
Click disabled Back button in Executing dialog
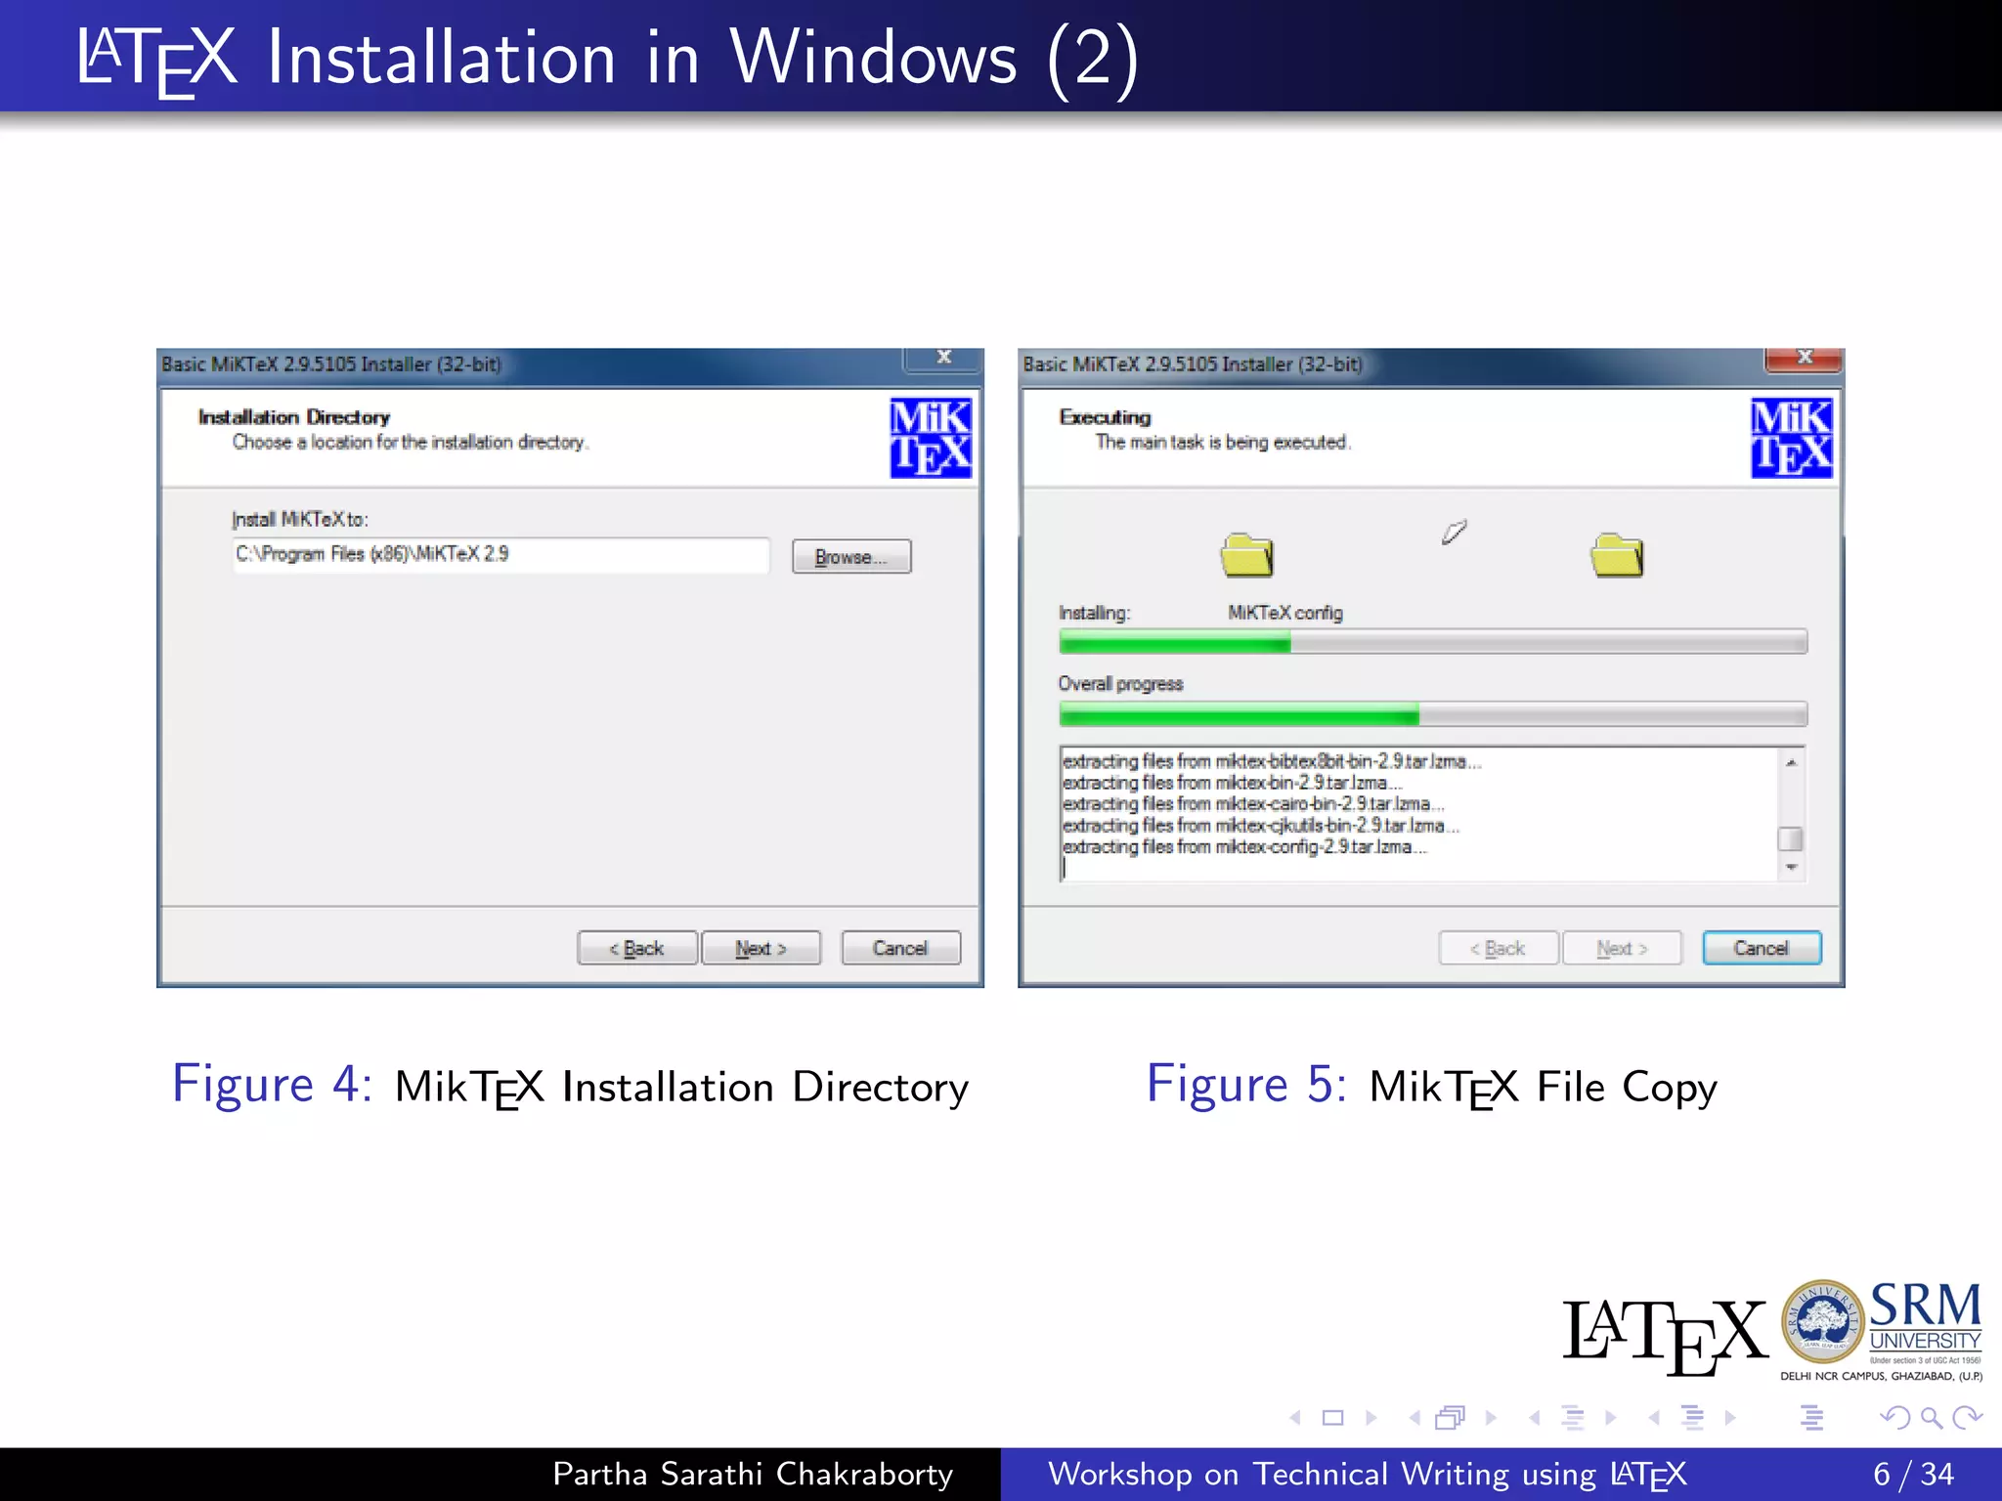pyautogui.click(x=1499, y=948)
